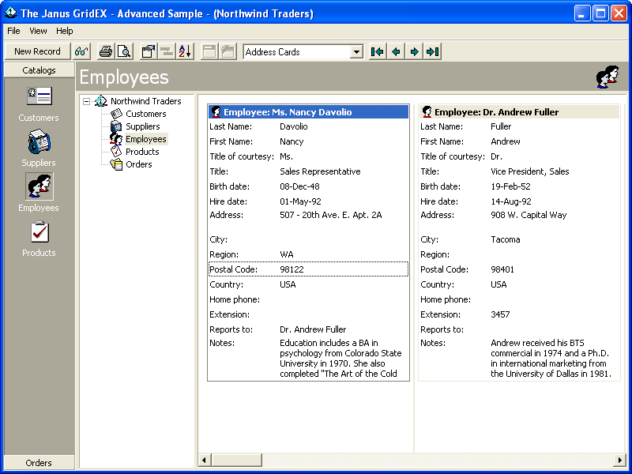Click hire date "01-May-92"
Viewport: 632px width, 474px height.
[300, 201]
